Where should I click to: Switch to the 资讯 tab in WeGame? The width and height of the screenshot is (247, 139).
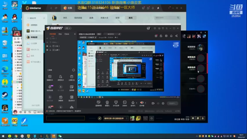point(65,18)
